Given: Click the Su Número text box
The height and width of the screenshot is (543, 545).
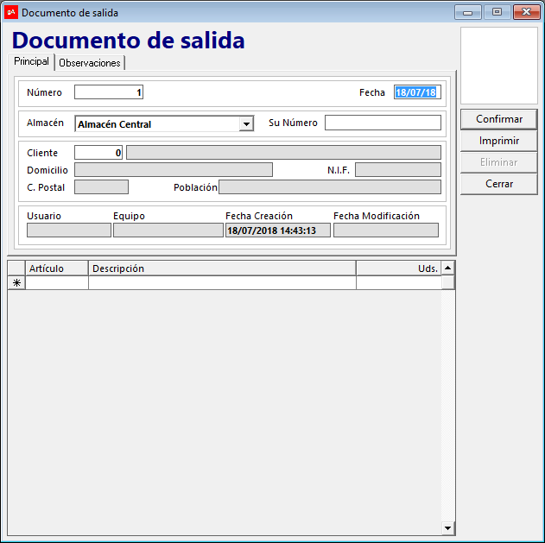Looking at the screenshot, I should click(383, 123).
